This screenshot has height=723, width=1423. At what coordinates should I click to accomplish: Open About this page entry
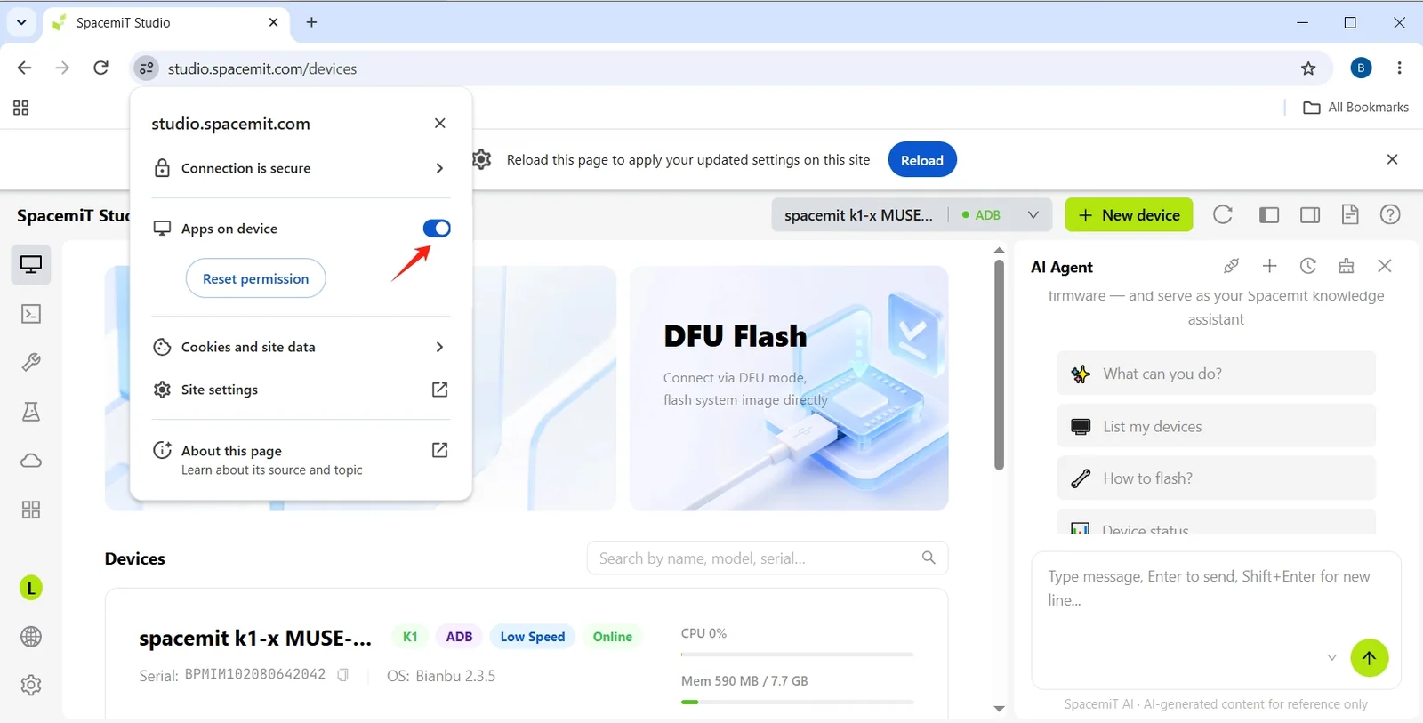(x=301, y=459)
